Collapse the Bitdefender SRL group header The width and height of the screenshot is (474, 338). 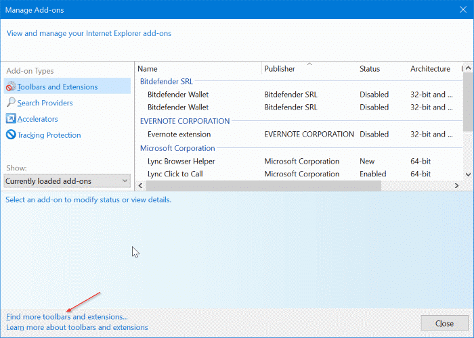coord(167,82)
